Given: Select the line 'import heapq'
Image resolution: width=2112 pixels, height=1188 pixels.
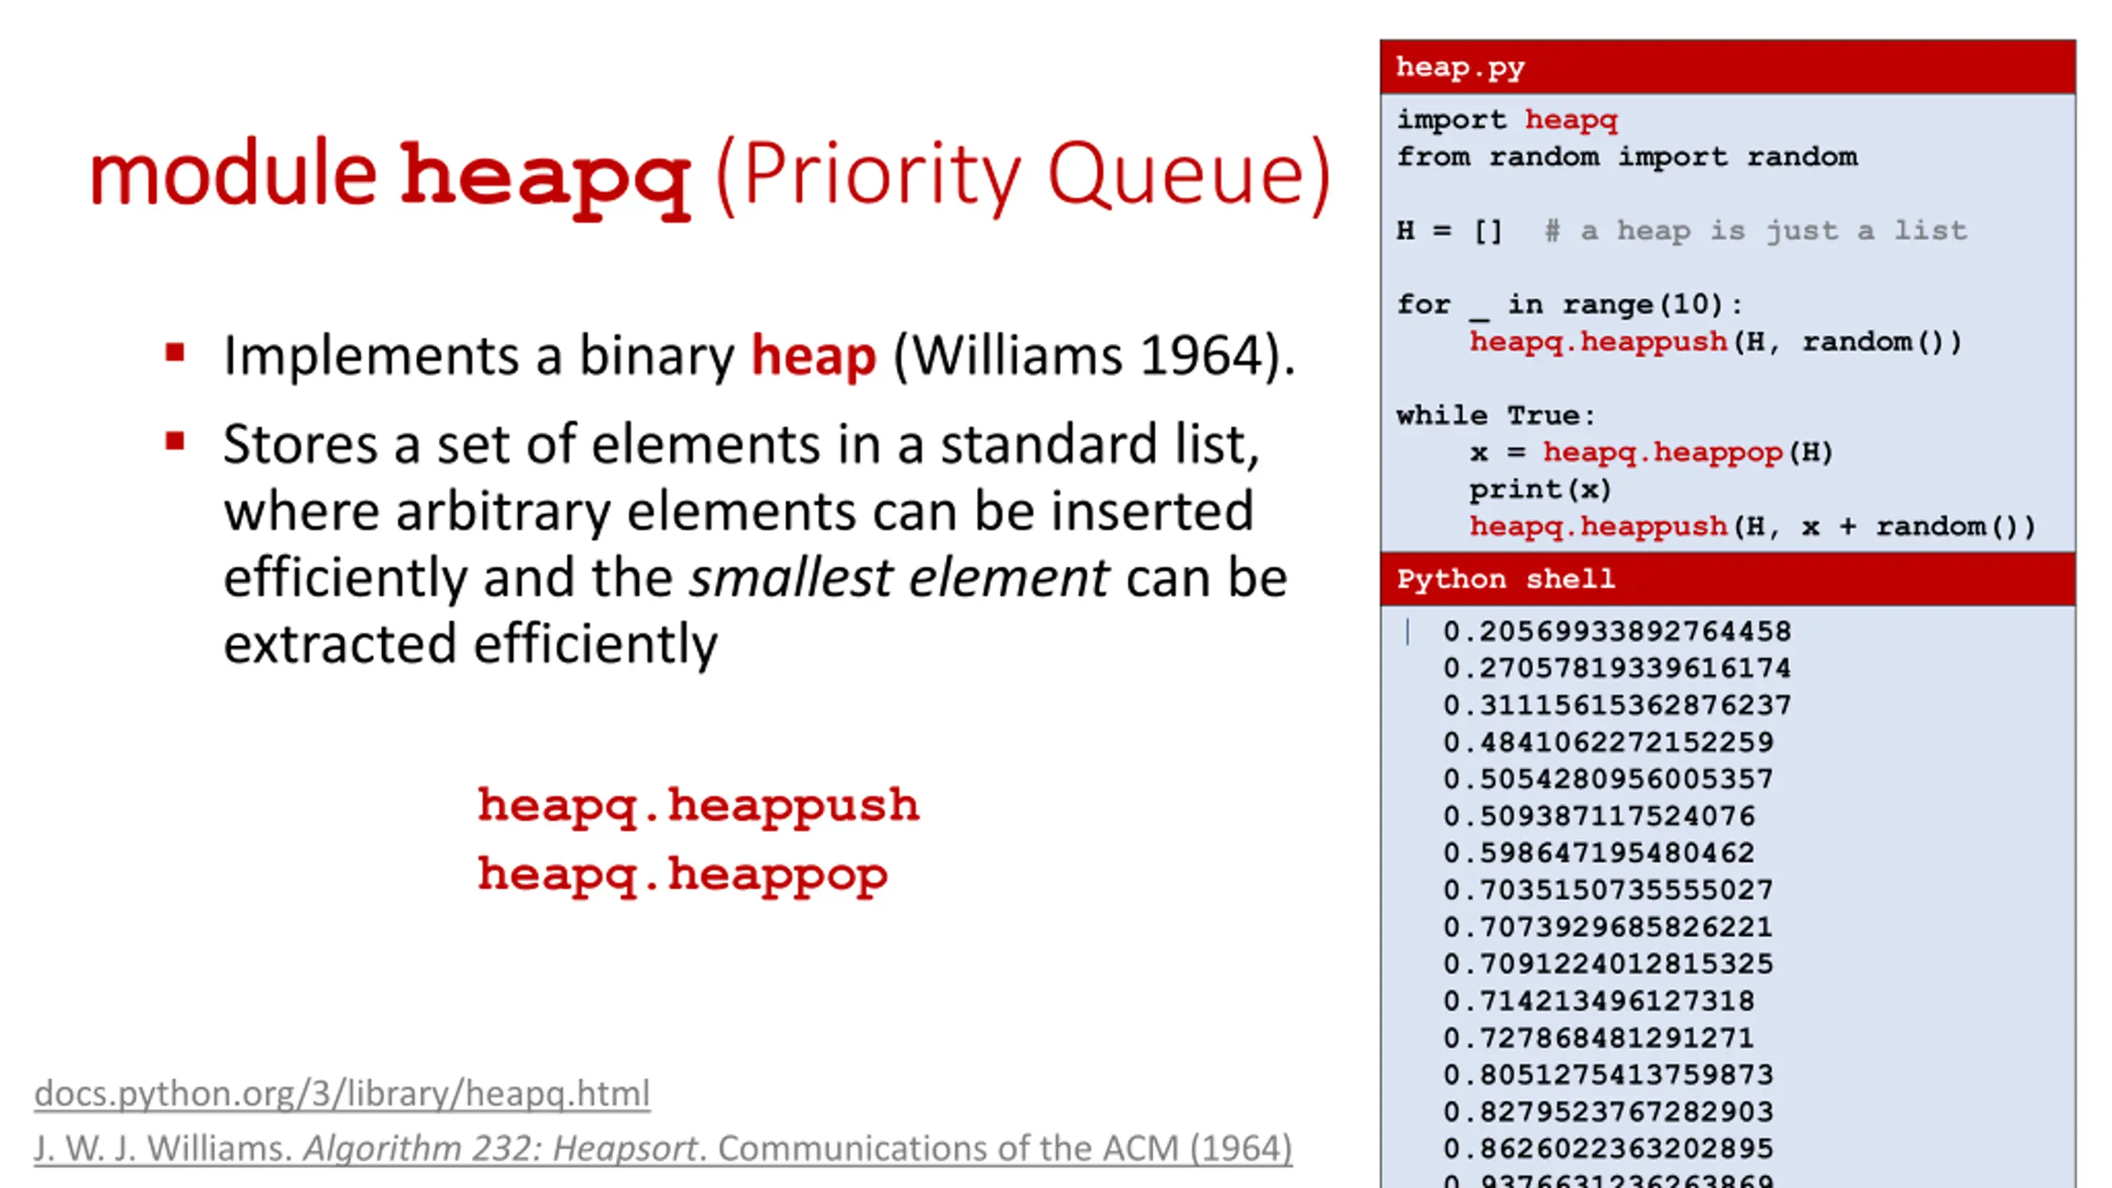Looking at the screenshot, I should point(1507,120).
